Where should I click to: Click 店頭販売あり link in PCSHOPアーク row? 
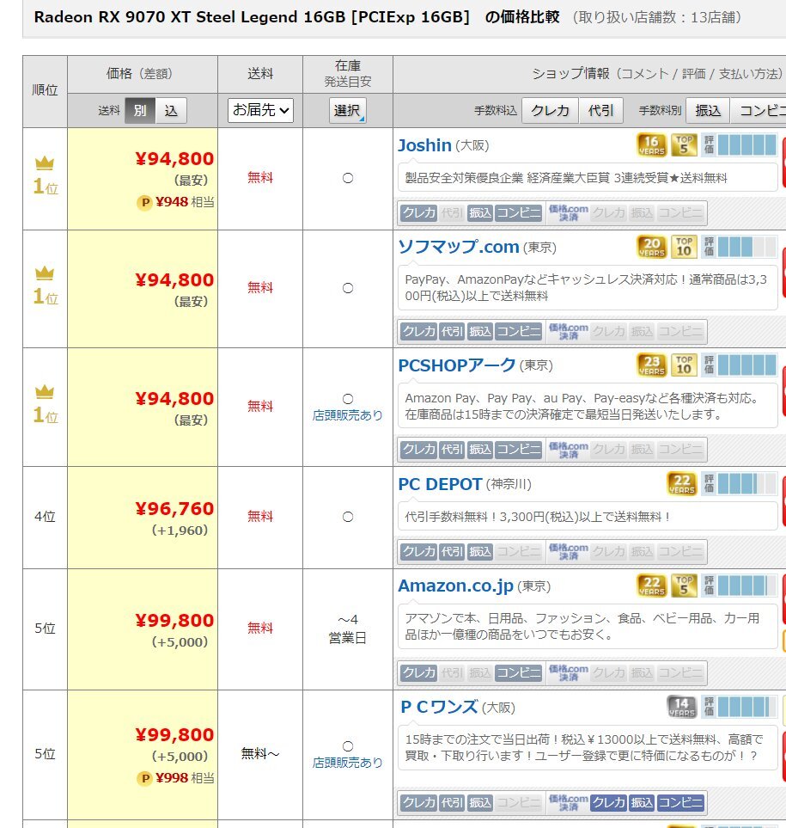(x=348, y=415)
